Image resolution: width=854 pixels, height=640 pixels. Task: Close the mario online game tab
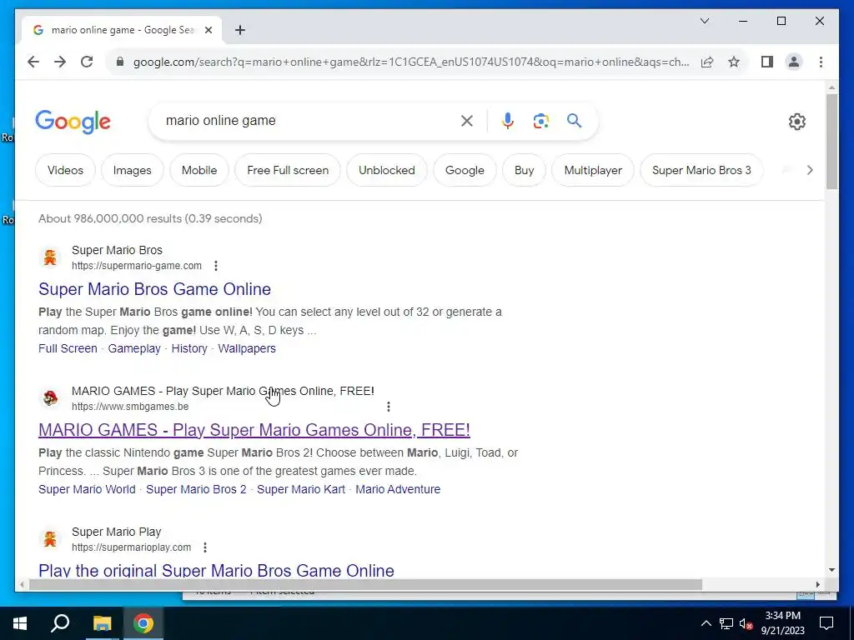click(x=208, y=30)
